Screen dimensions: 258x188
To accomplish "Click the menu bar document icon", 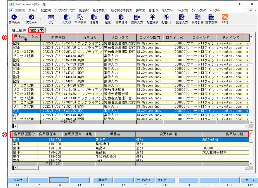I will coord(11,10).
